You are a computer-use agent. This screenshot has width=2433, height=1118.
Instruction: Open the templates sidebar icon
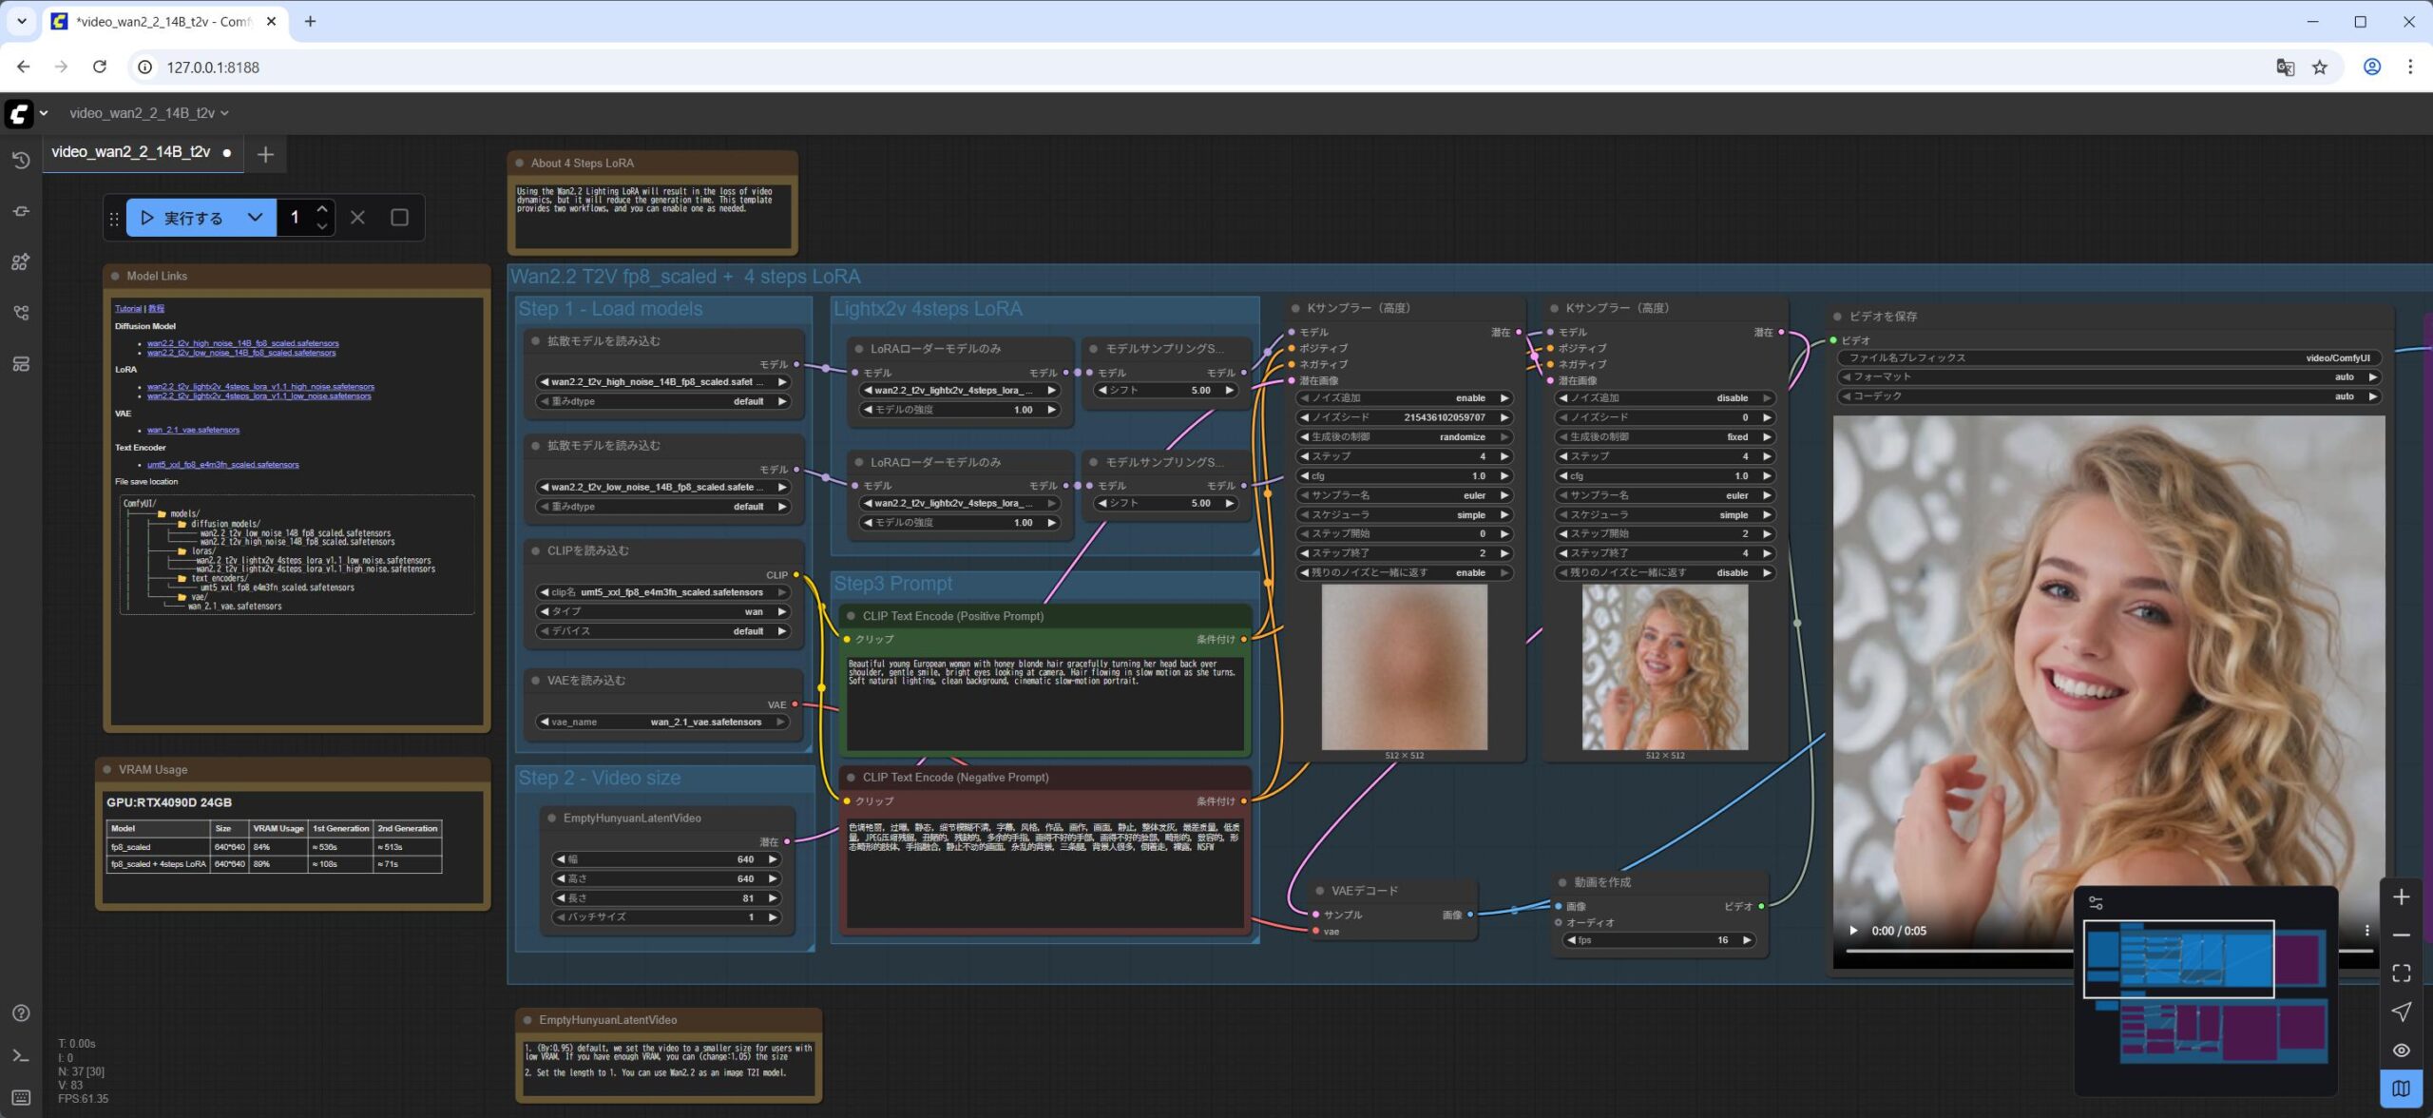[x=21, y=364]
